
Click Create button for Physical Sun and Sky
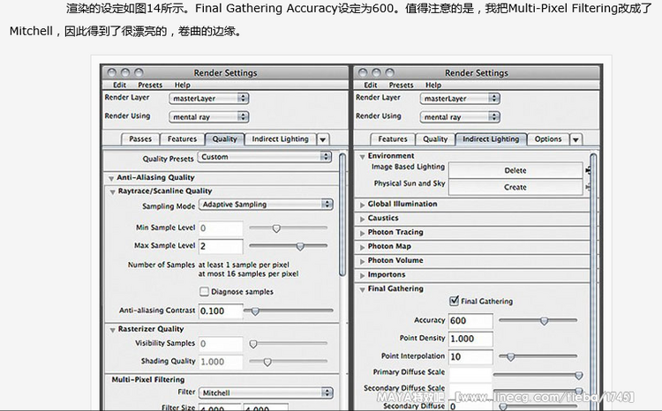[x=515, y=187]
